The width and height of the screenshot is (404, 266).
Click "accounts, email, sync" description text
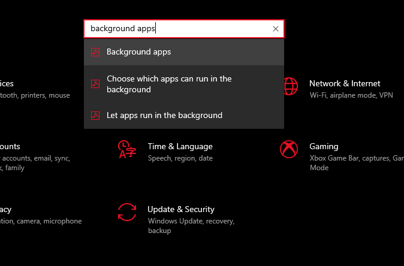pyautogui.click(x=35, y=163)
